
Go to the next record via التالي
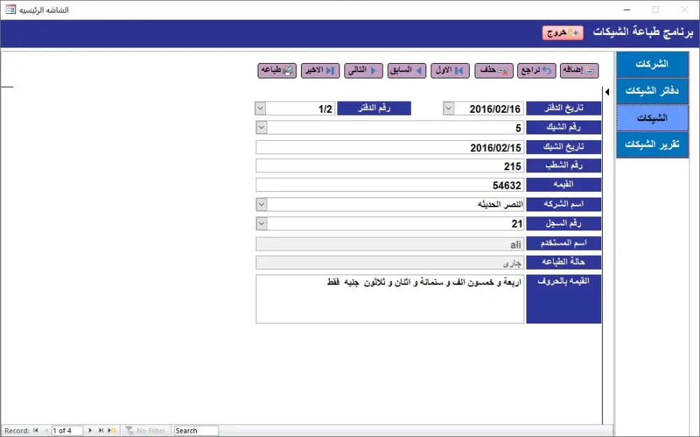coord(363,70)
